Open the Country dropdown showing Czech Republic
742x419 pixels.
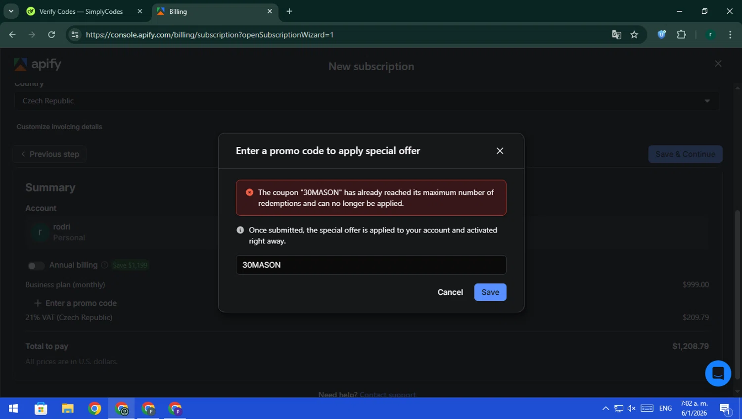point(367,101)
